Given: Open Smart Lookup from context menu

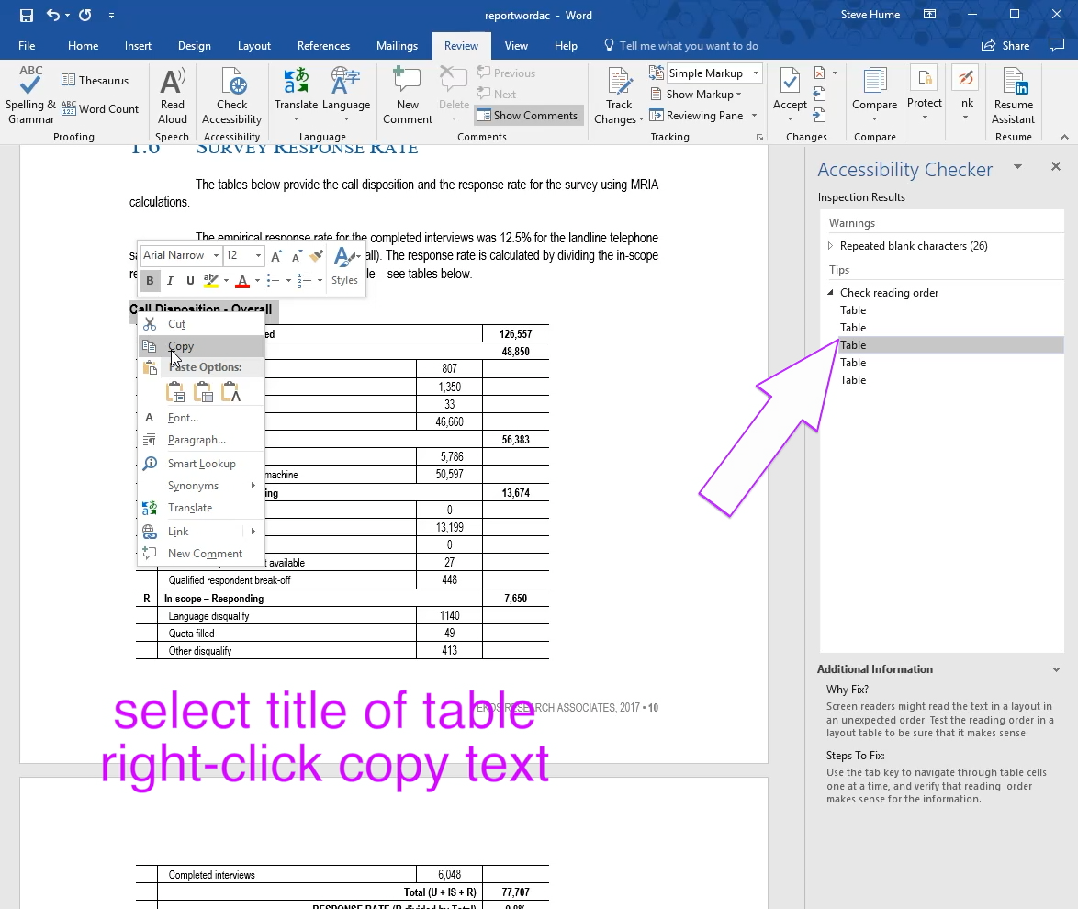Looking at the screenshot, I should tap(201, 464).
